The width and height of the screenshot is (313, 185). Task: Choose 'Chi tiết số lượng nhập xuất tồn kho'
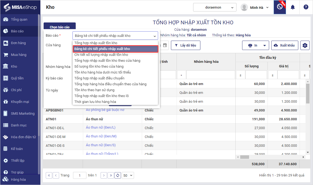pos(101,55)
